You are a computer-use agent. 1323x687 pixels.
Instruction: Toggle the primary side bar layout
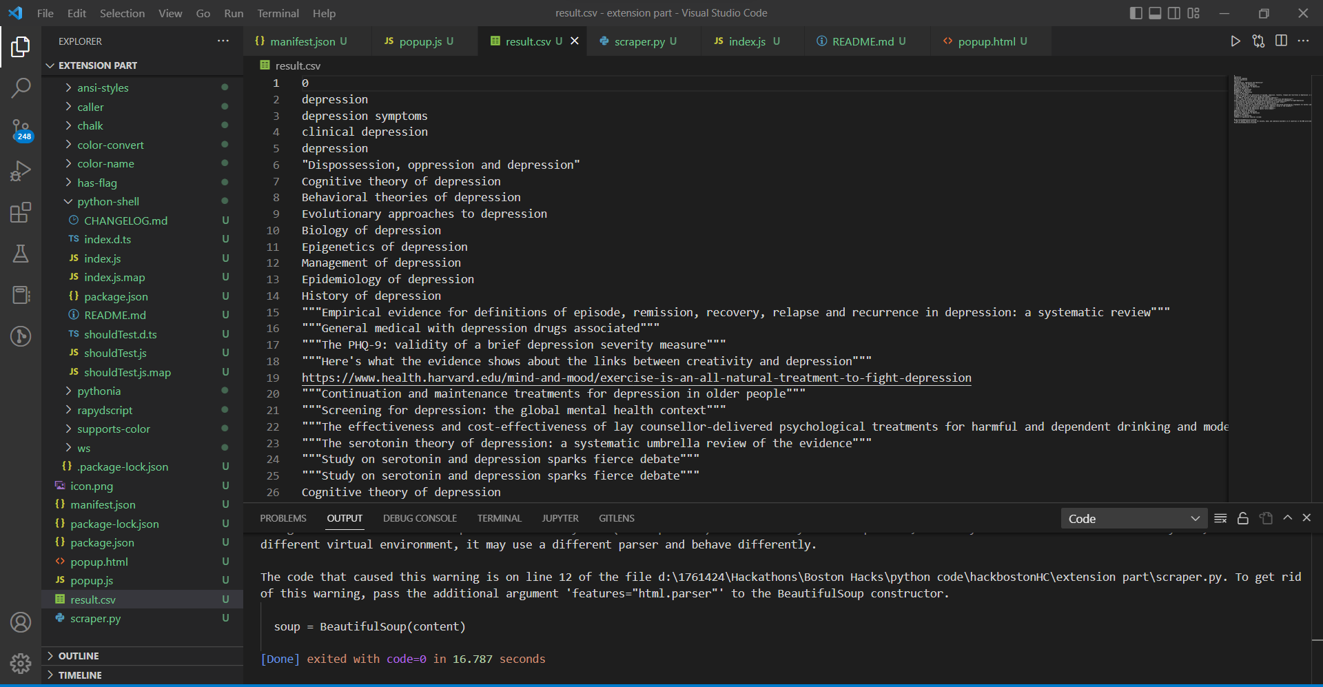point(1136,13)
